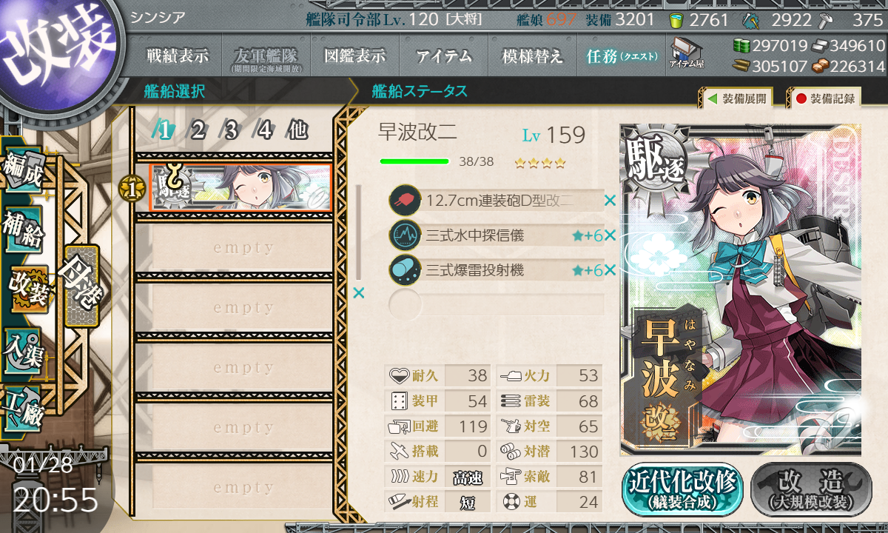This screenshot has height=533, width=888.
Task: Remove 三式水中探信儀 using its X mark
Action: [x=610, y=235]
